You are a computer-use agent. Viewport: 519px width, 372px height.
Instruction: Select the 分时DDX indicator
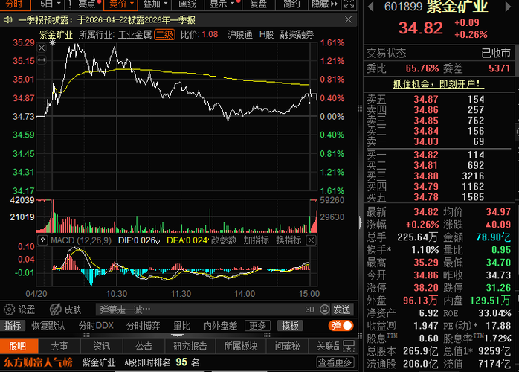point(96,326)
